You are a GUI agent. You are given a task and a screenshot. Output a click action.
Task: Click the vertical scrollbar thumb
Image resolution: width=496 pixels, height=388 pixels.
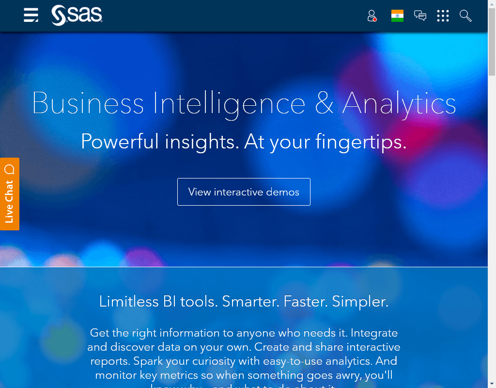(x=492, y=42)
